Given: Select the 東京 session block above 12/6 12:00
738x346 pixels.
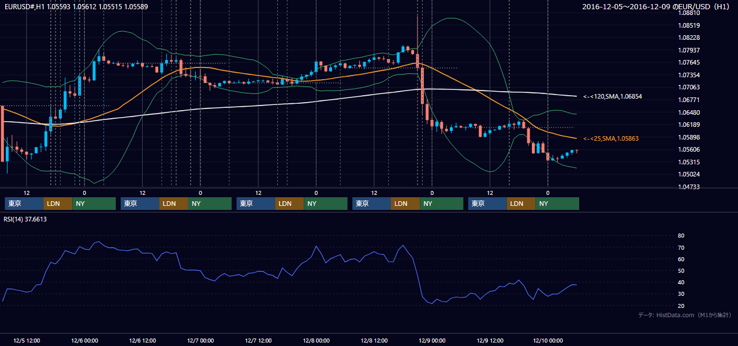Looking at the screenshot, I should point(140,204).
